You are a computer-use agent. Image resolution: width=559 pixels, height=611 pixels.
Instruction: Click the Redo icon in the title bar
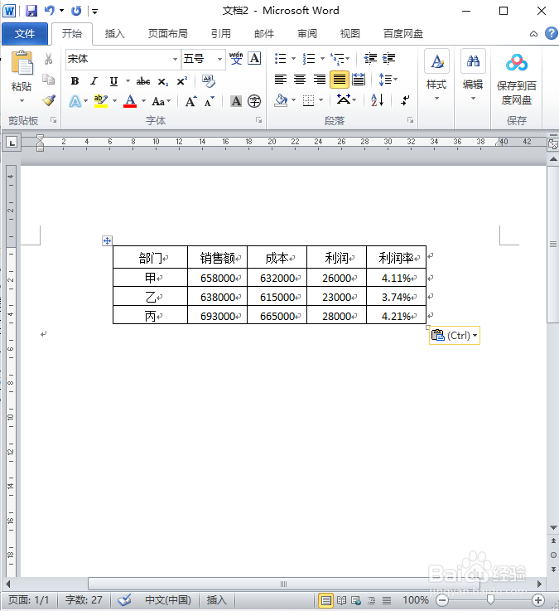click(x=76, y=11)
